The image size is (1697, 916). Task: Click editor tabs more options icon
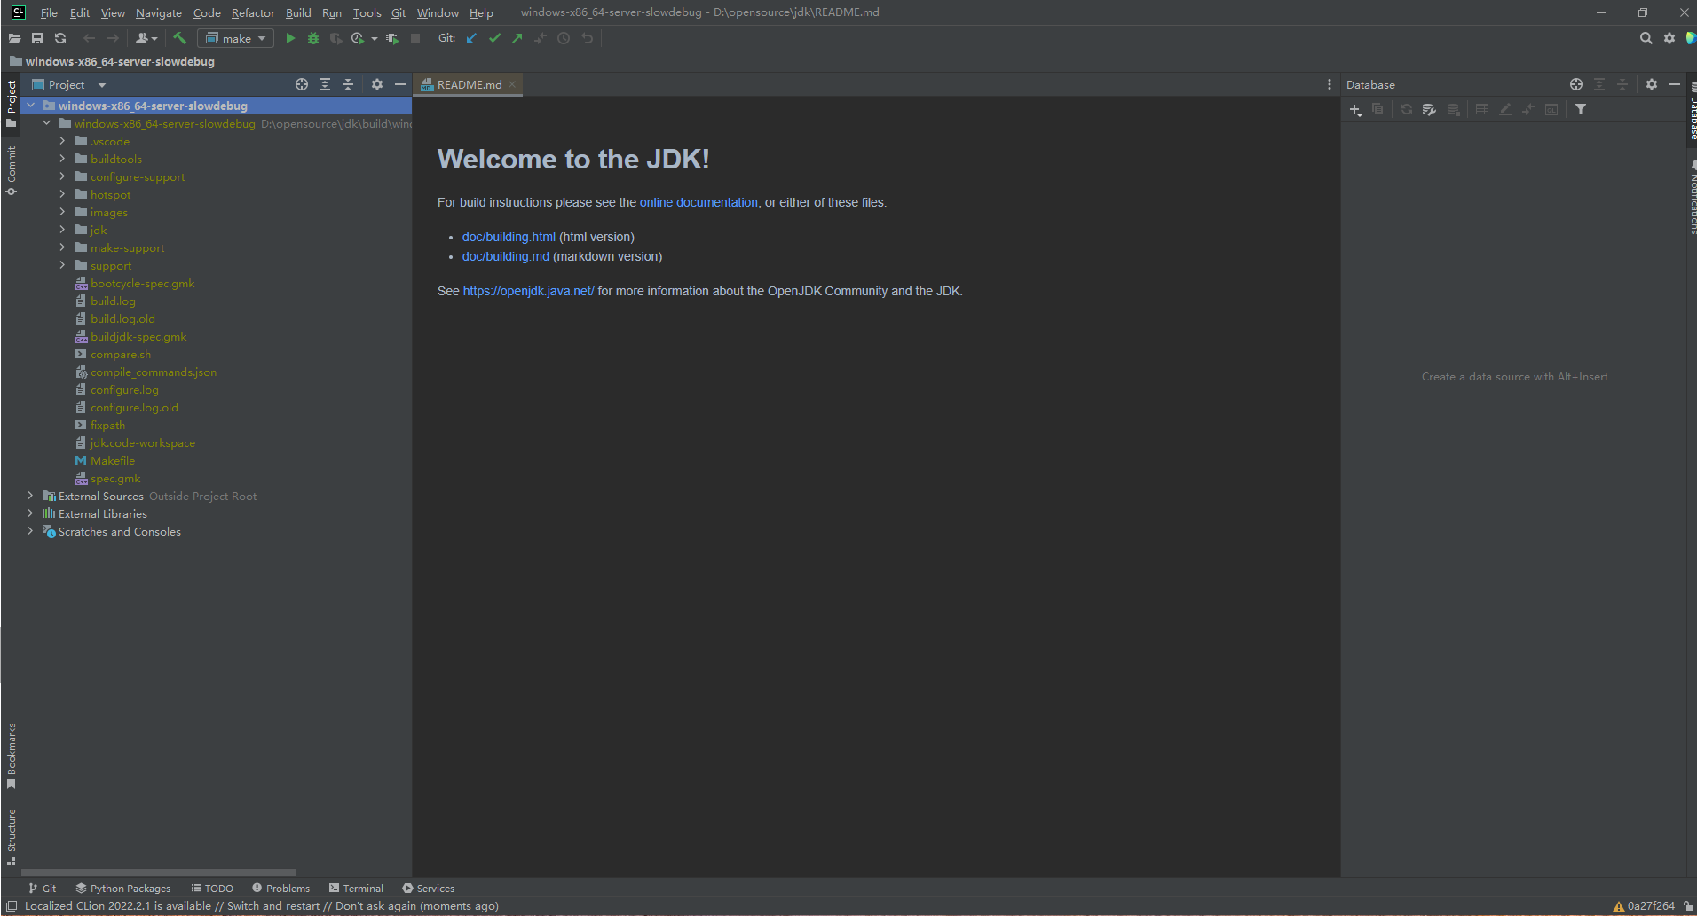(1330, 84)
